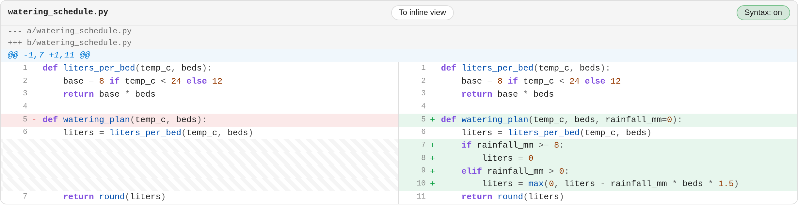Click left-side 'liters = liters_per_bed' line 6
The width and height of the screenshot is (798, 209).
tap(199, 133)
